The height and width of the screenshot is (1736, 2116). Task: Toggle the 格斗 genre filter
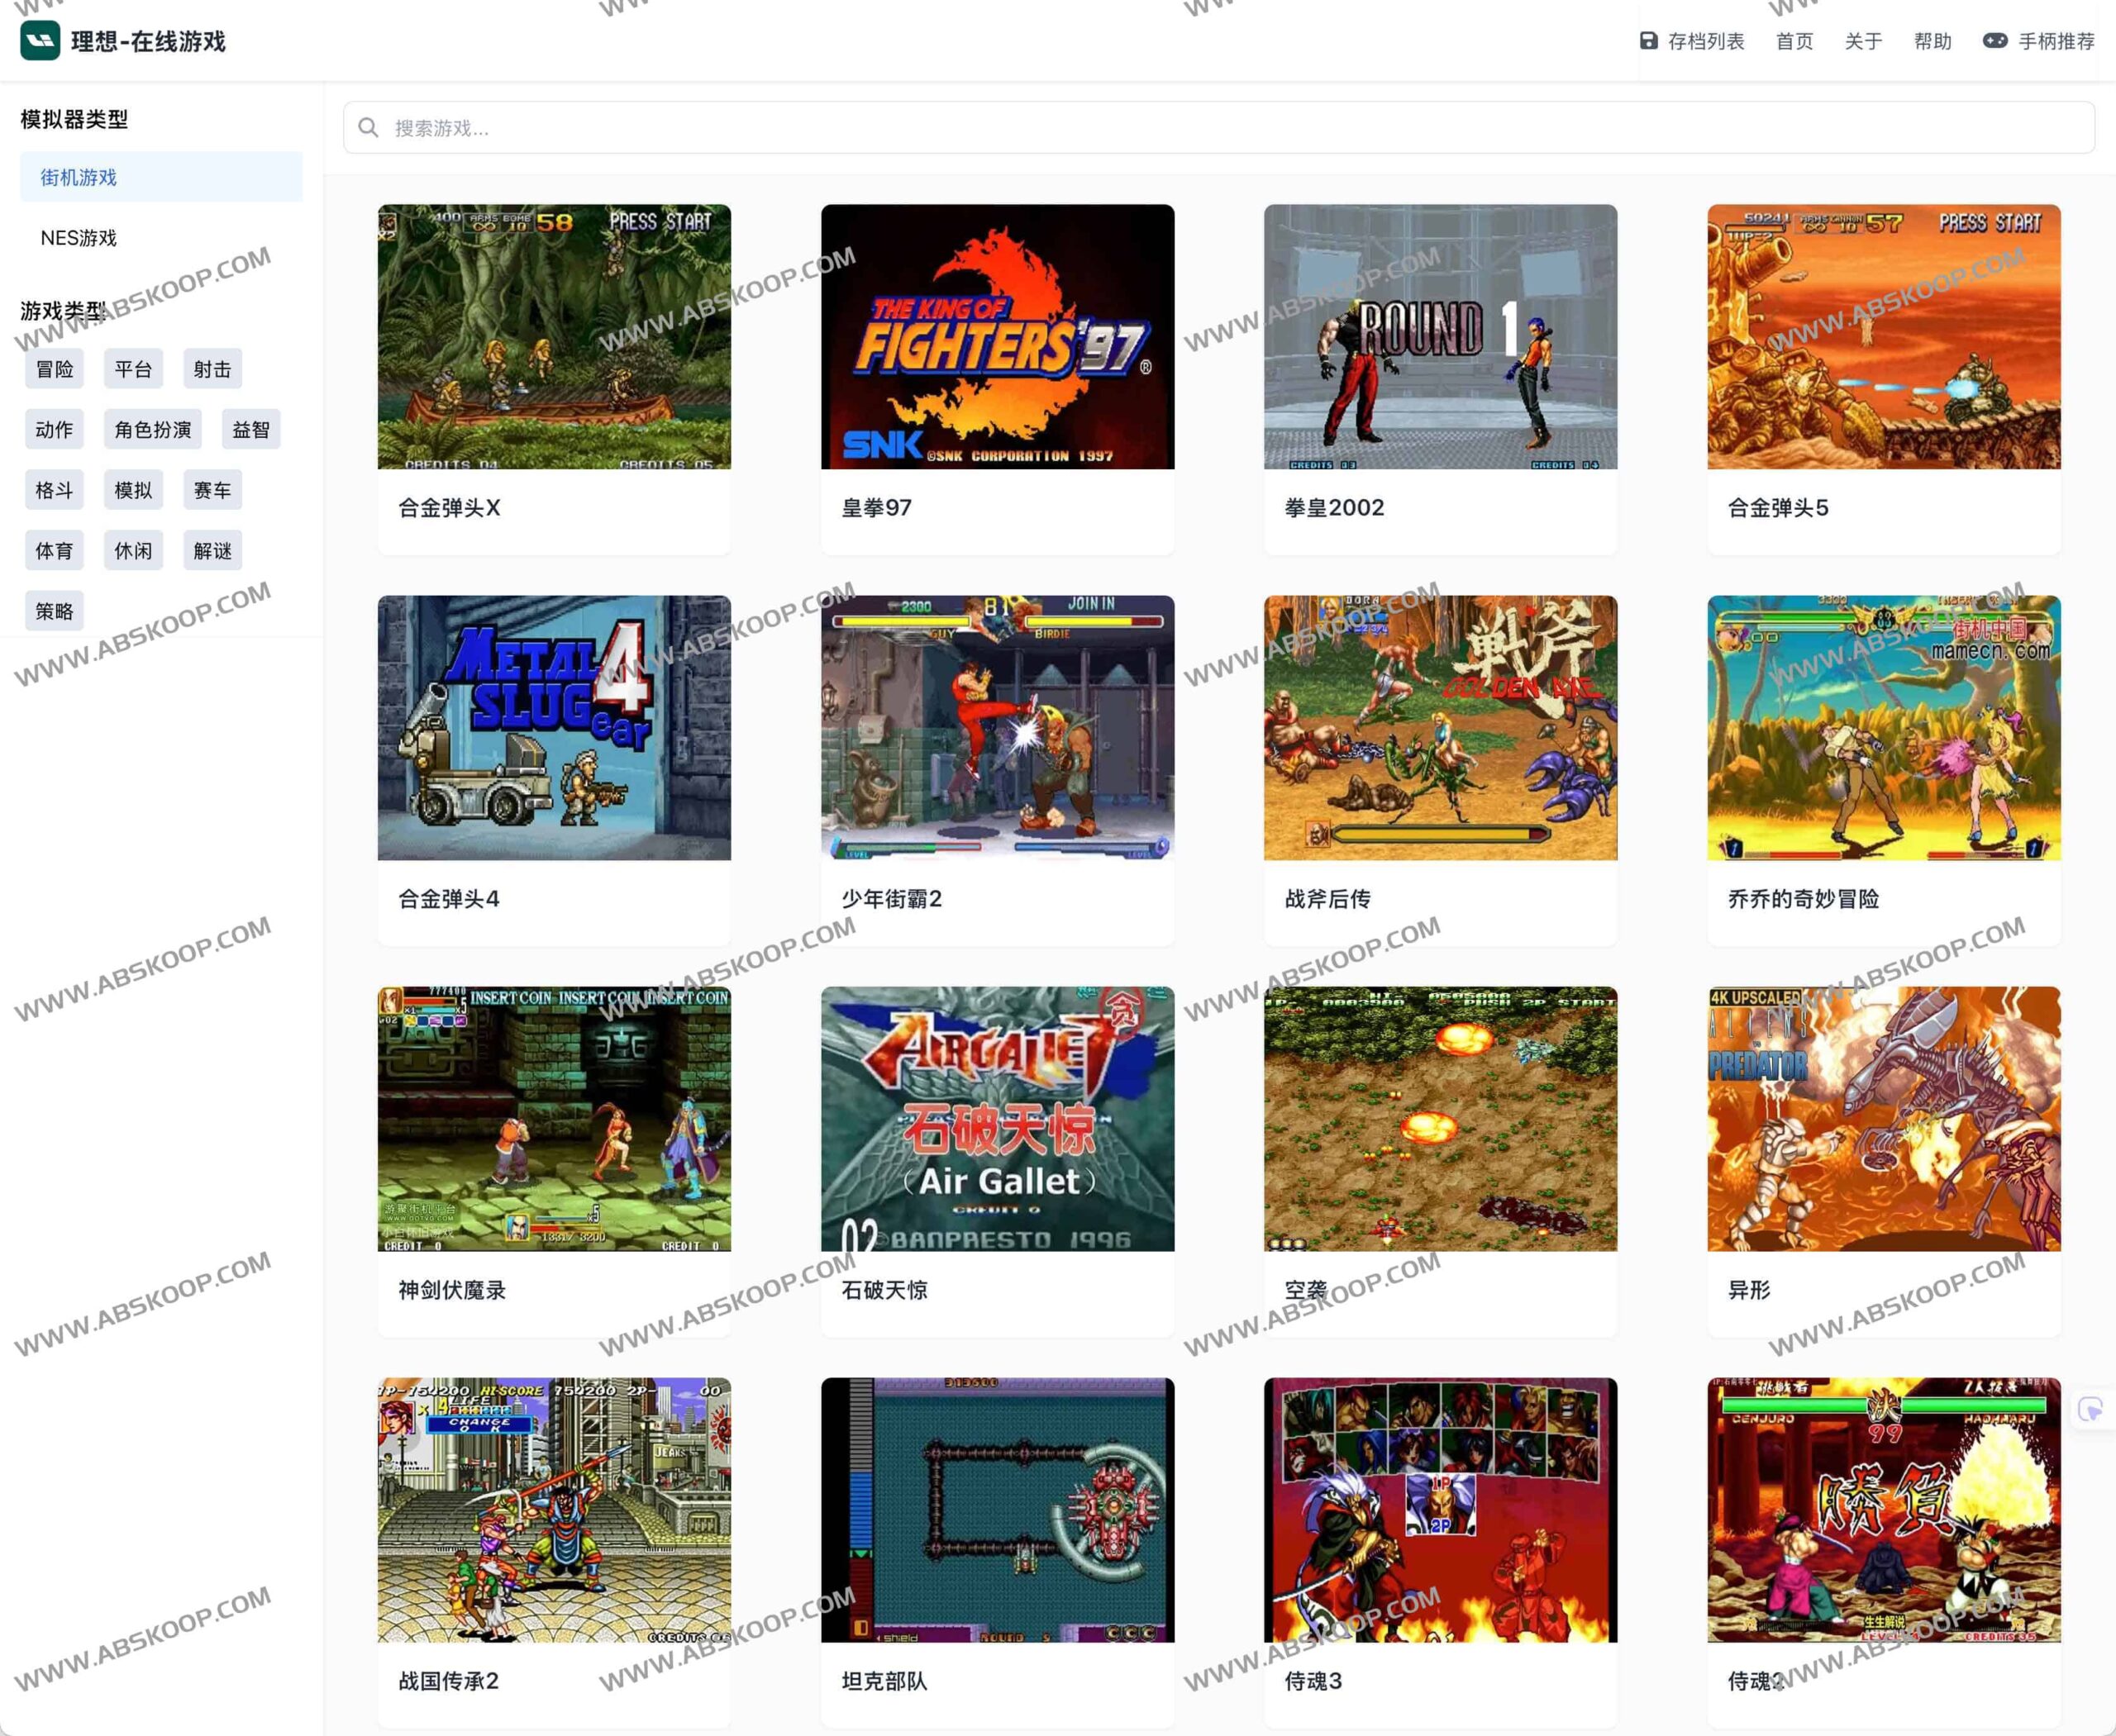(x=54, y=490)
